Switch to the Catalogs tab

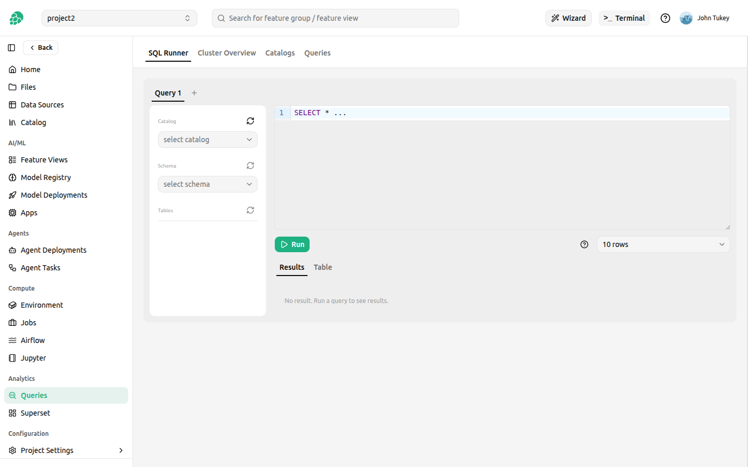[280, 53]
